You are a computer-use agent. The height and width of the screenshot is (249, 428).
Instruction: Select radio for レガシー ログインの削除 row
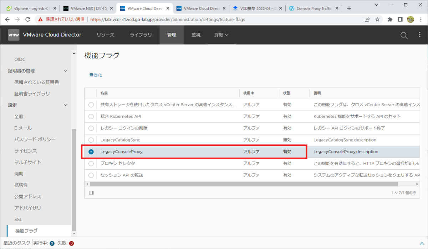pos(91,128)
